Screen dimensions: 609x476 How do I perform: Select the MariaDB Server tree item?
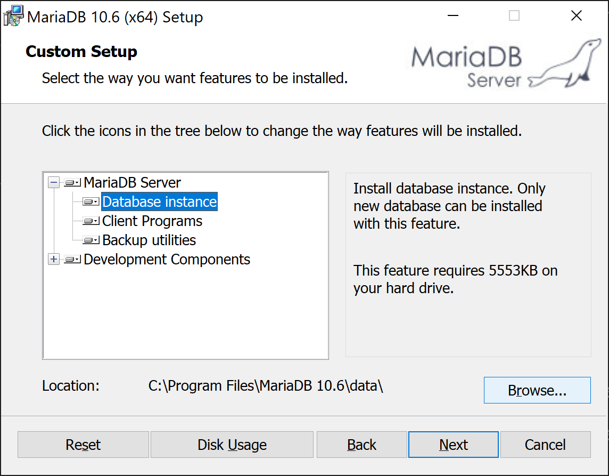(x=132, y=183)
